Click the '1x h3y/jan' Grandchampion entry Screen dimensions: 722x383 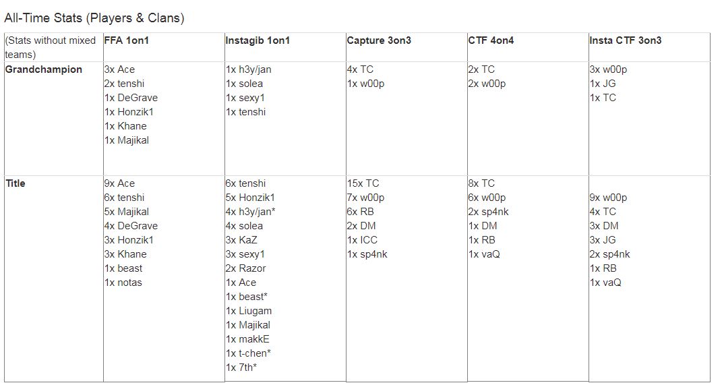249,69
